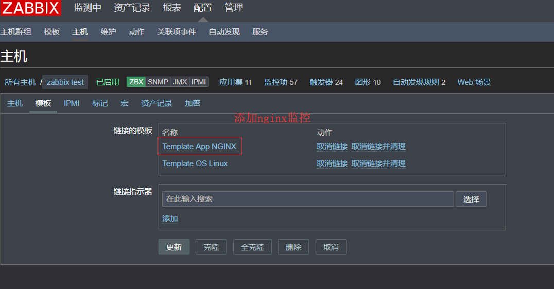Open 应用集 11 link
The width and height of the screenshot is (554, 289).
pos(236,82)
